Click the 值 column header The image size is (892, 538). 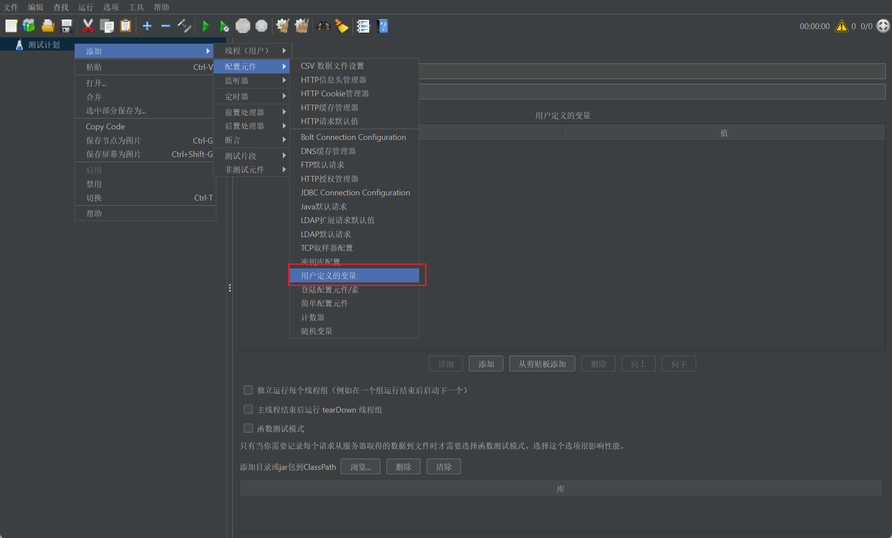(724, 133)
